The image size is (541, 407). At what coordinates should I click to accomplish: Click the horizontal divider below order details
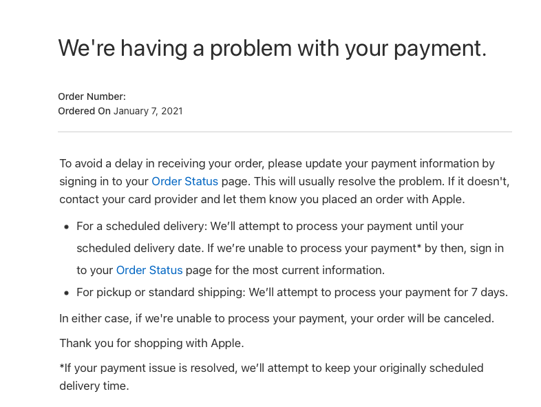click(285, 132)
